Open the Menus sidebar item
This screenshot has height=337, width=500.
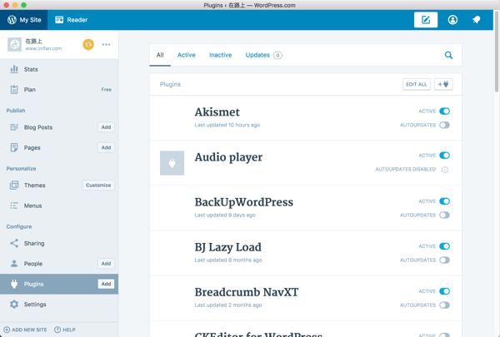point(59,206)
